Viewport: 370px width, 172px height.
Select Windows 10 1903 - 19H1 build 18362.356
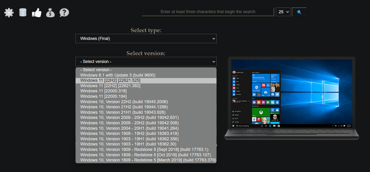coord(146,139)
